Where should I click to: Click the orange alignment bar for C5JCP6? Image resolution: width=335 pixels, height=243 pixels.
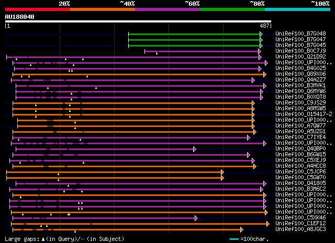(x=114, y=172)
